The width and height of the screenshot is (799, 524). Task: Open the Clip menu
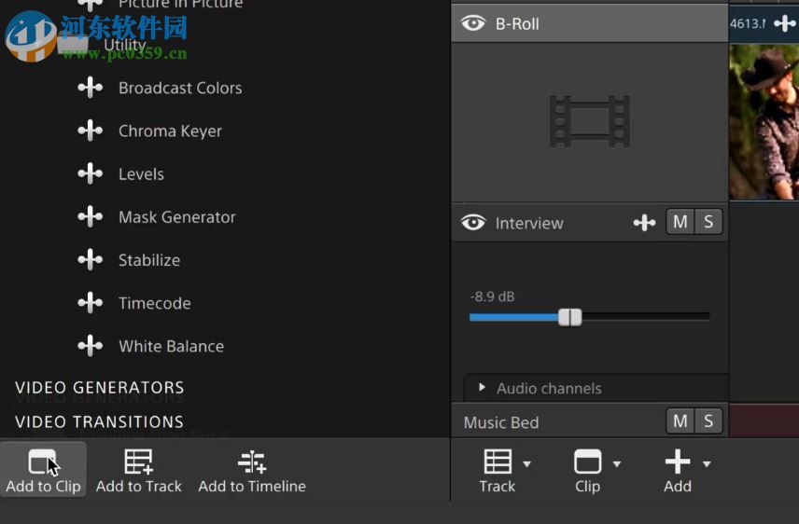[x=596, y=471]
